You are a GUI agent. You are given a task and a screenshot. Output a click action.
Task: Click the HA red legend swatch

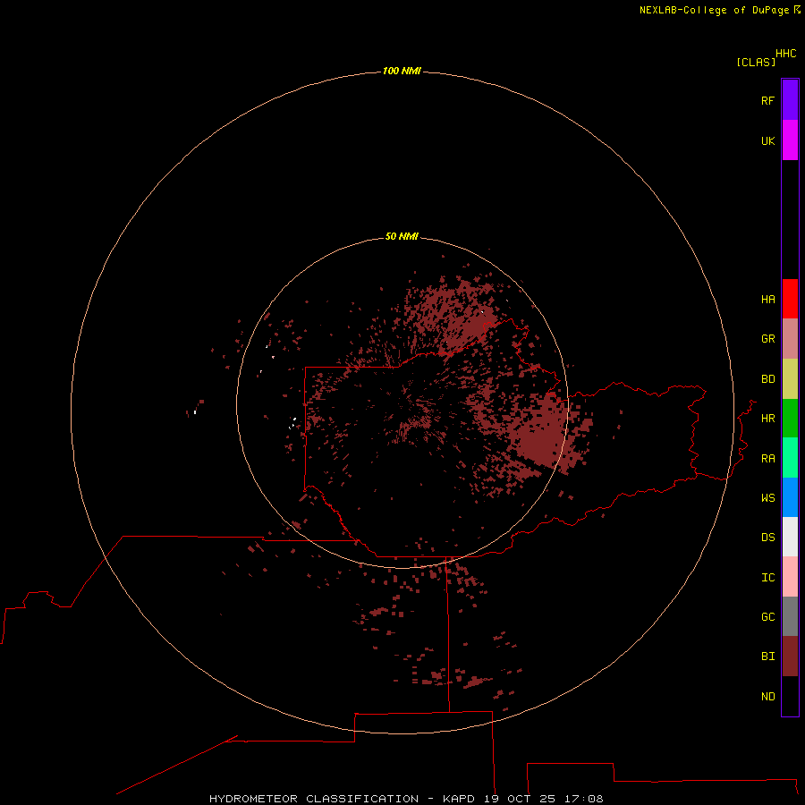coord(790,299)
